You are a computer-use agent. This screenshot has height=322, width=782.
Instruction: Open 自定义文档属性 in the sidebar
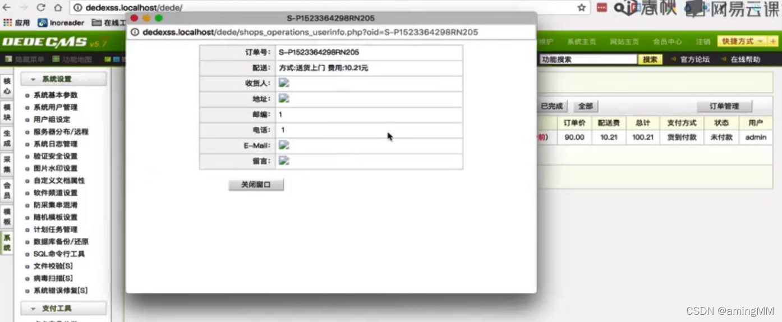(x=59, y=181)
